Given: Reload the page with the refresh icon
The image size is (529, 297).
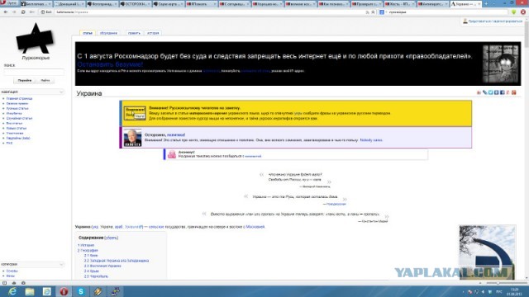Looking at the screenshot, I should tap(23, 12).
